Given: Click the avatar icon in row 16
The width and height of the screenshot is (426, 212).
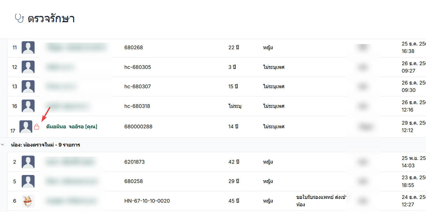Looking at the screenshot, I should click(x=28, y=106).
